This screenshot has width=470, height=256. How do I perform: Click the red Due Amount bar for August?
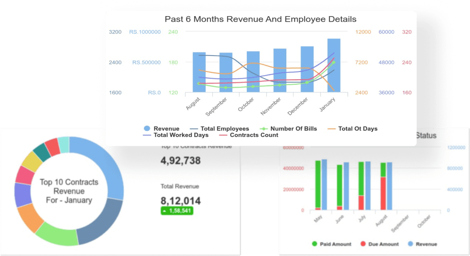tap(383, 194)
